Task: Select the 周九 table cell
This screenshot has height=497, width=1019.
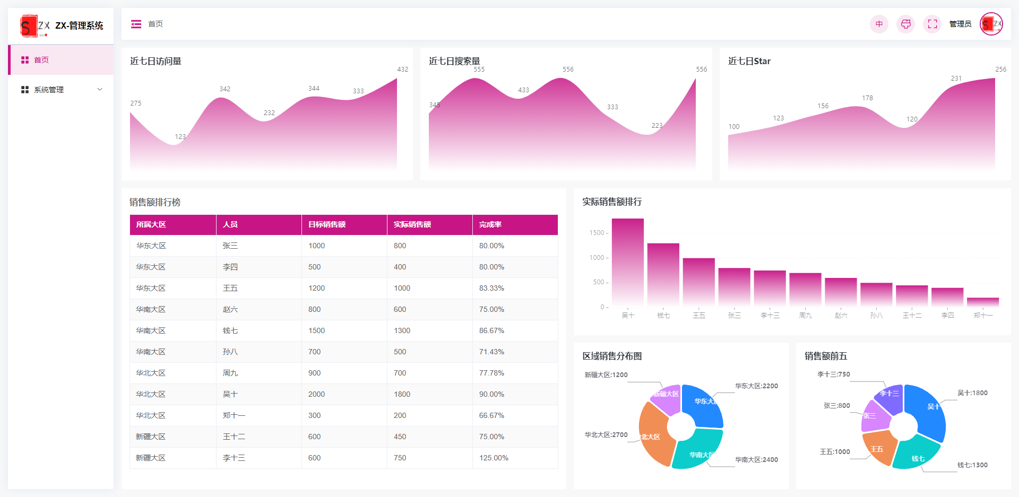Action: click(x=259, y=373)
